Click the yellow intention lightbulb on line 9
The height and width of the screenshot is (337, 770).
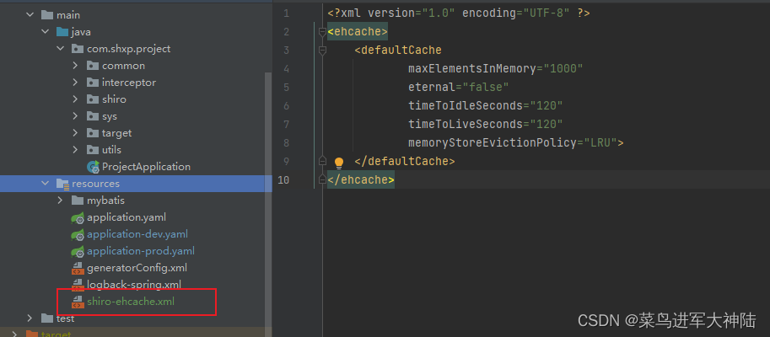(x=339, y=162)
